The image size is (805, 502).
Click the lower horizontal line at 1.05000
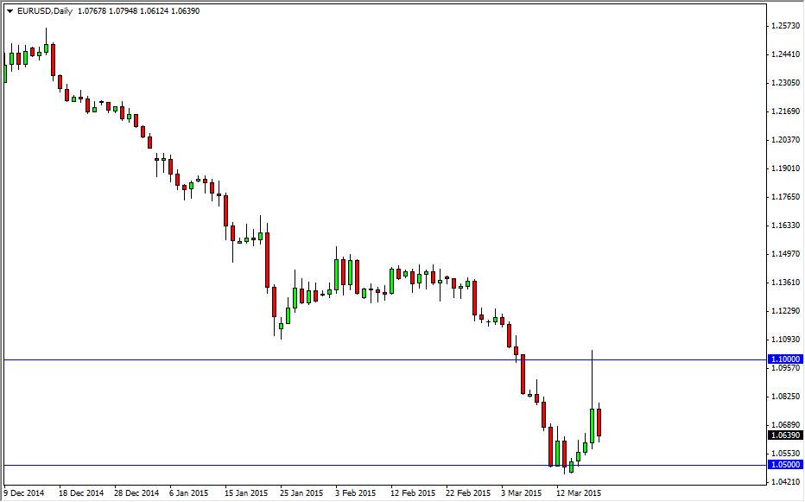[x=345, y=465]
